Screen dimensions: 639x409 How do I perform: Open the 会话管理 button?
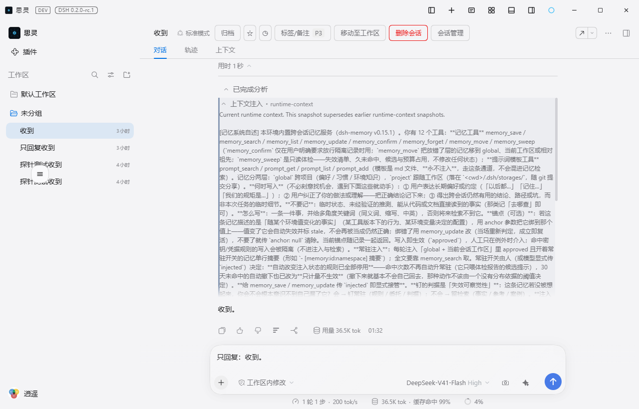pyautogui.click(x=450, y=33)
